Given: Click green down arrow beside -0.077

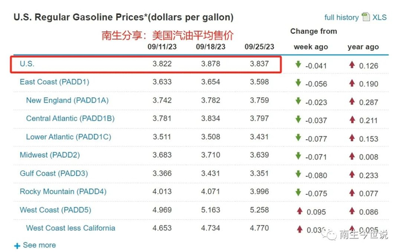Looking at the screenshot, I should point(298,138).
